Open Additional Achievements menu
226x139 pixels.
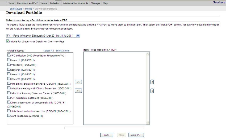[76, 3]
